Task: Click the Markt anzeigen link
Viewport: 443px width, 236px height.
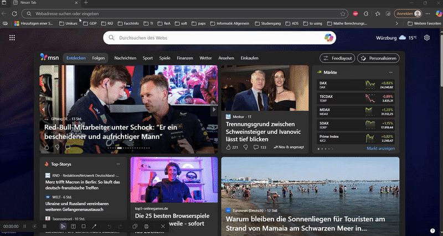Action: [380, 149]
